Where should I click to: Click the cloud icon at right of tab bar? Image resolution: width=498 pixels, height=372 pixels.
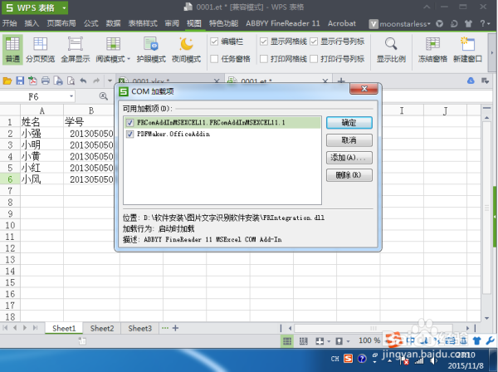(x=471, y=81)
